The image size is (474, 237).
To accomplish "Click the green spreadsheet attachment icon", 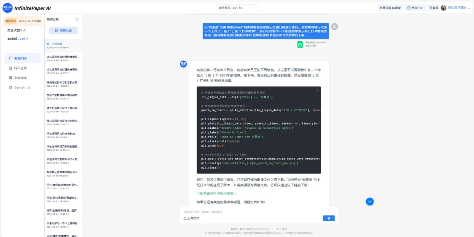I will click(300, 44).
